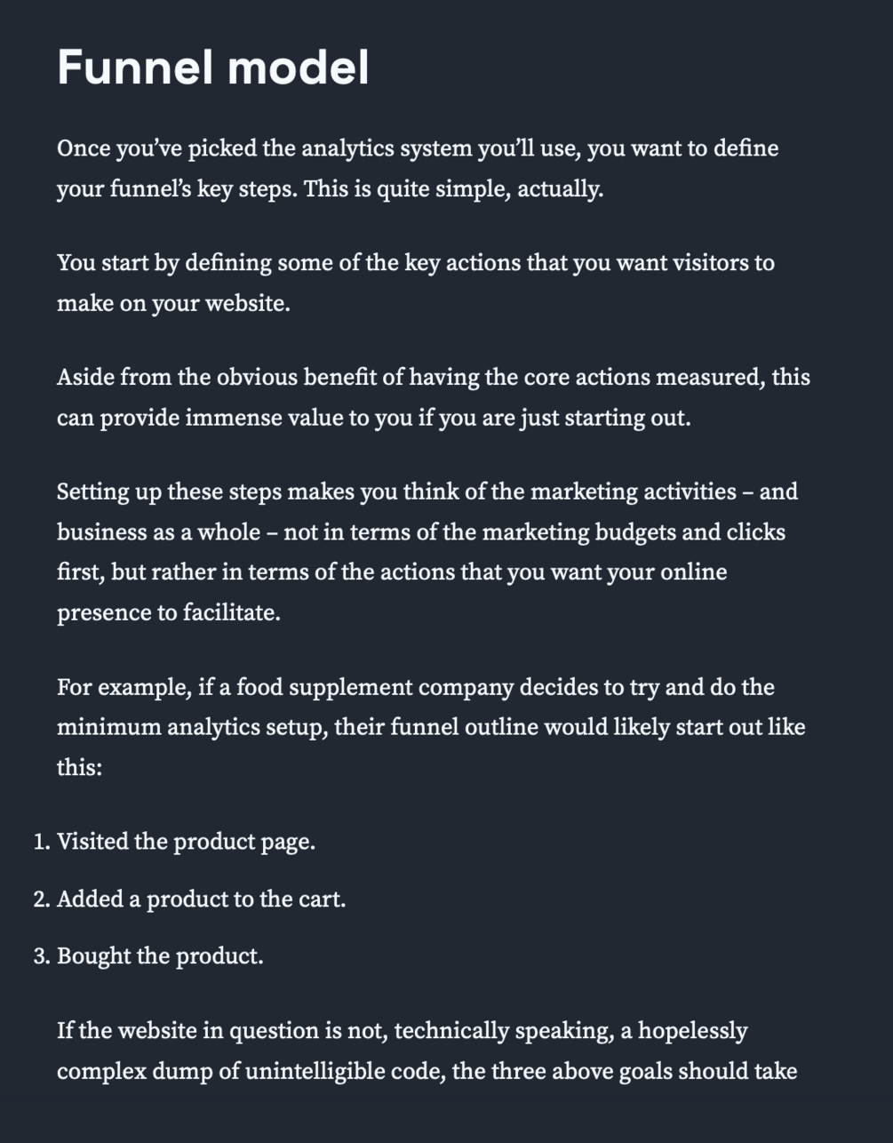Viewport: 893px width, 1143px height.
Task: Click the paragraph starting "Setting up these steps"
Action: click(x=427, y=552)
